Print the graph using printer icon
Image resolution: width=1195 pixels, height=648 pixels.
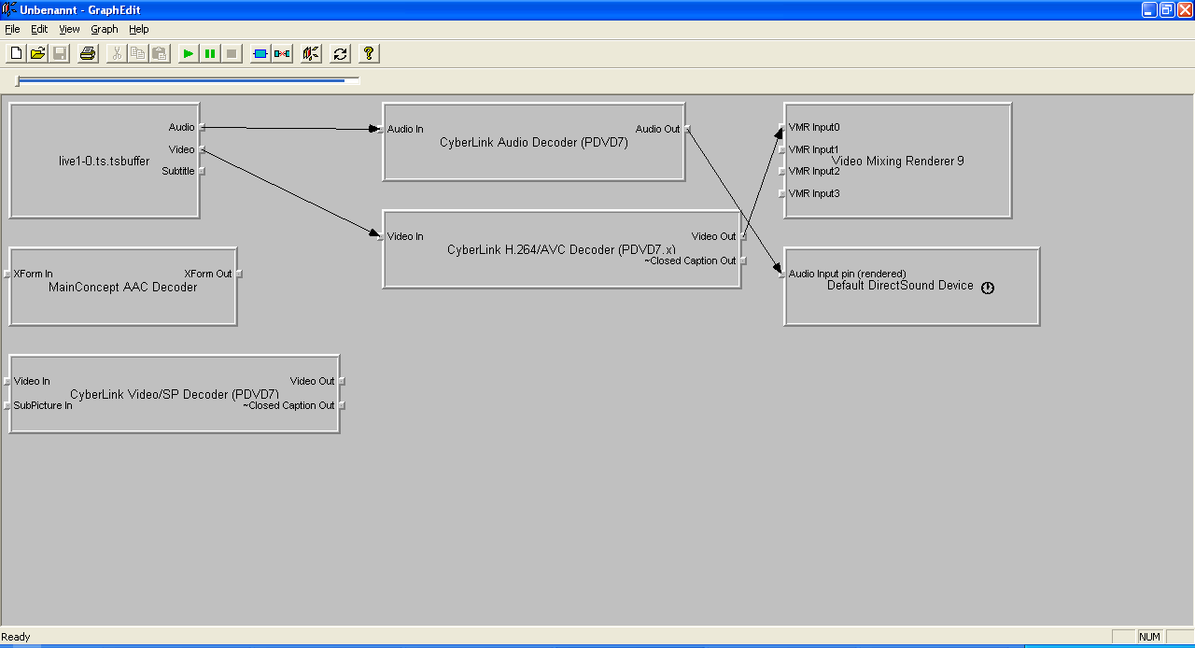pos(88,53)
